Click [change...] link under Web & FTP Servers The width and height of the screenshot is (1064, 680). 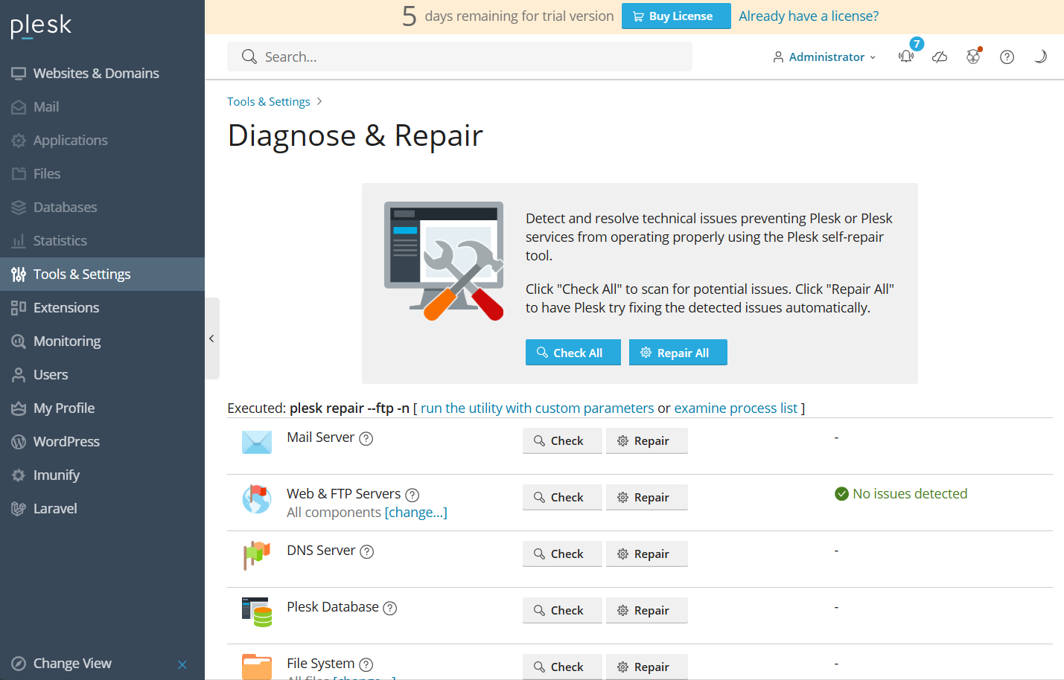point(415,513)
